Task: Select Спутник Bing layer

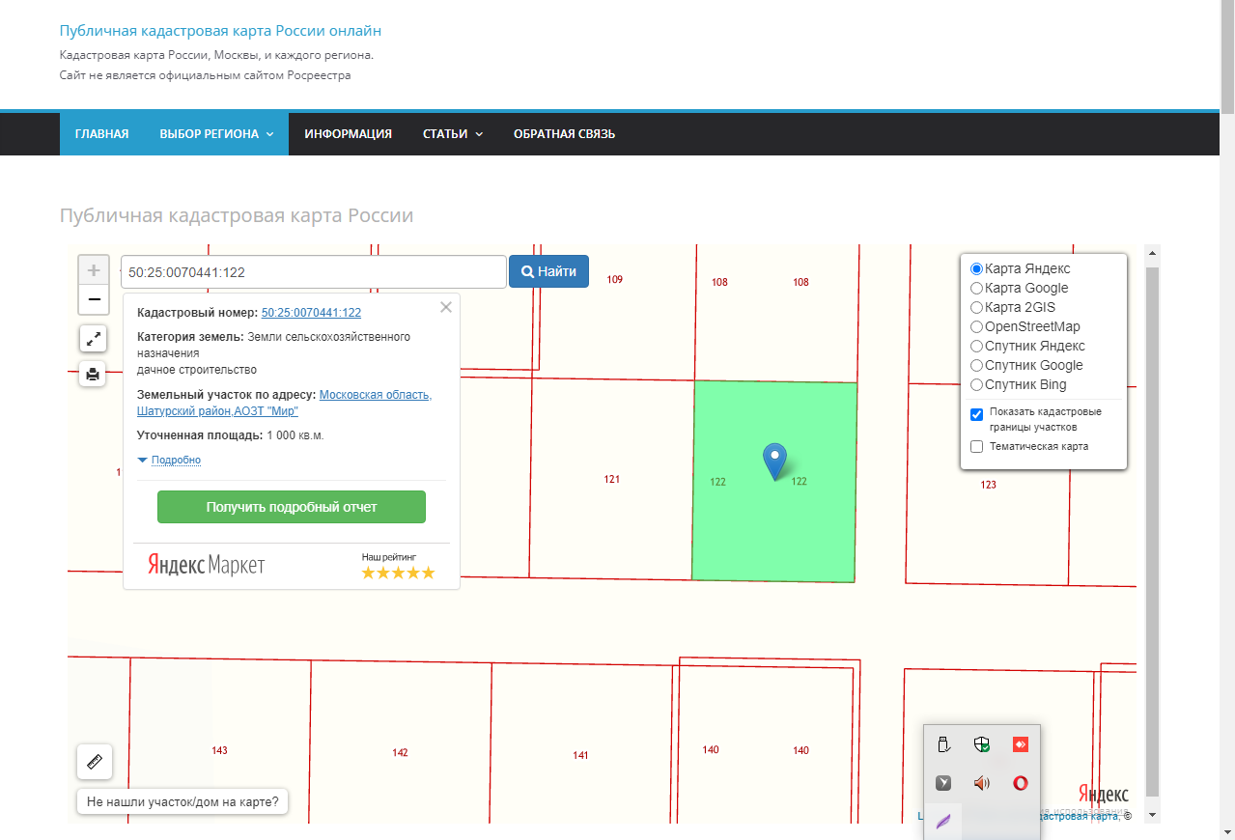Action: click(976, 384)
